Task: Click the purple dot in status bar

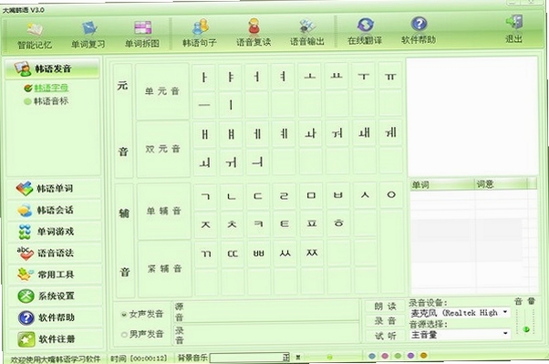Action: (410, 356)
